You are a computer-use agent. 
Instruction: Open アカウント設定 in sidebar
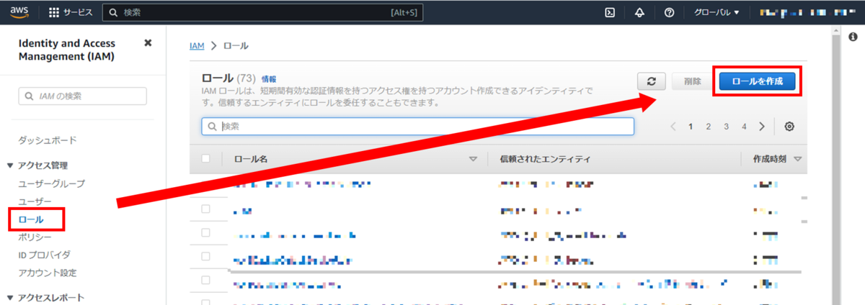48,273
